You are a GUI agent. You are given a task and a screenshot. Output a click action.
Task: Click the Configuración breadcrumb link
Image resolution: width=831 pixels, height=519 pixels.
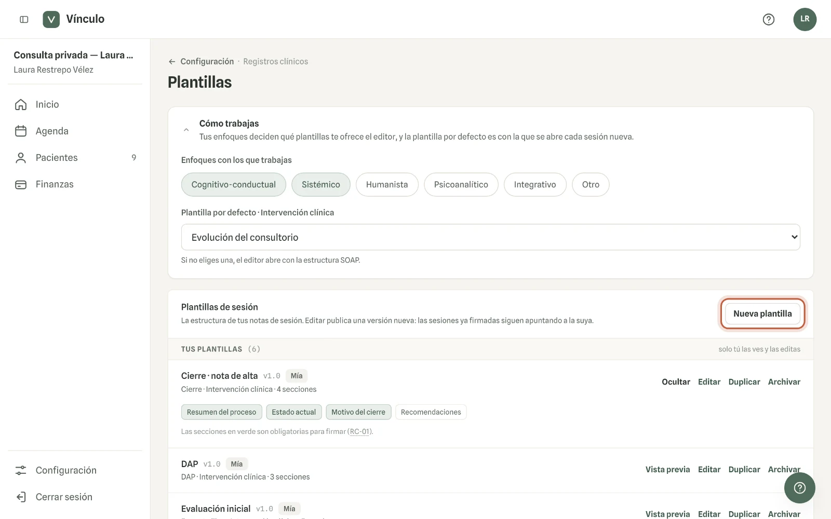(207, 61)
